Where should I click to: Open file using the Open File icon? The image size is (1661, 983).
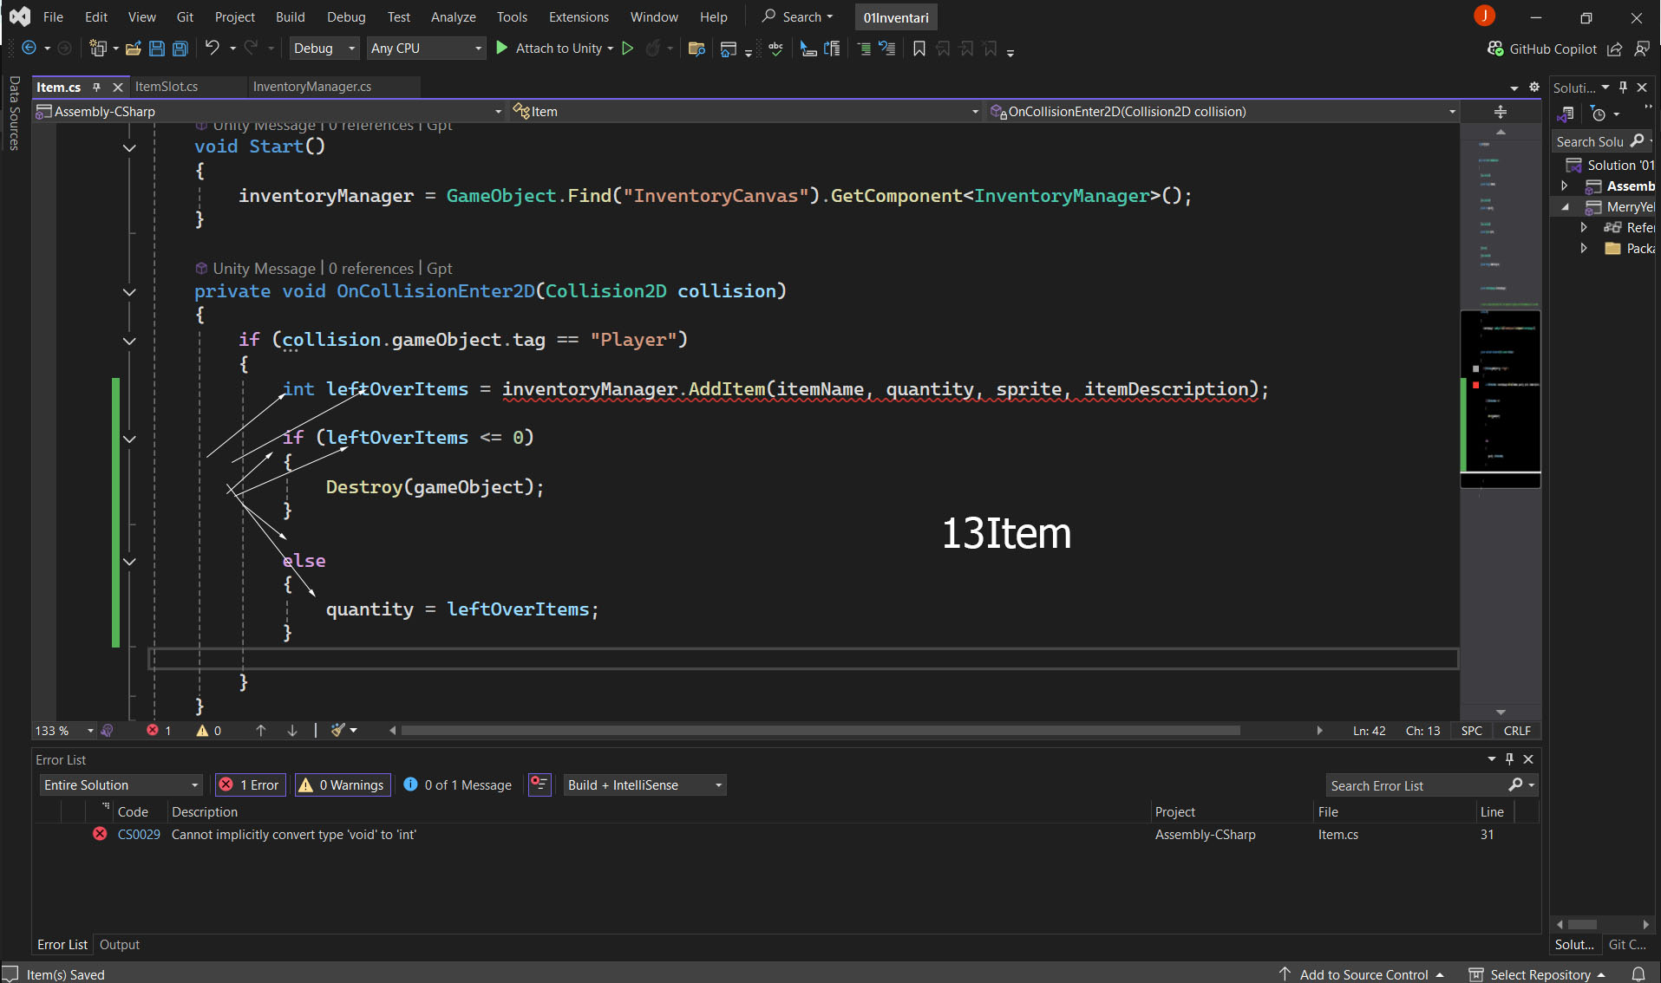133,49
